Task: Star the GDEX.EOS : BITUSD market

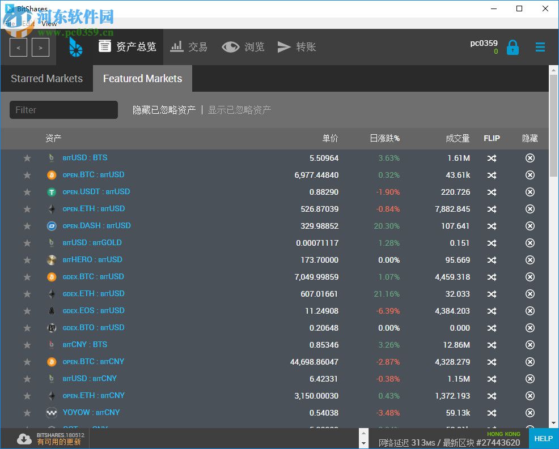Action: [27, 311]
